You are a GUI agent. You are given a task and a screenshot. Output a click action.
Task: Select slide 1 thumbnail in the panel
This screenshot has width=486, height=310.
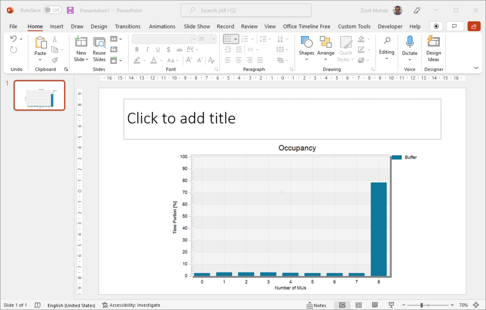click(39, 95)
